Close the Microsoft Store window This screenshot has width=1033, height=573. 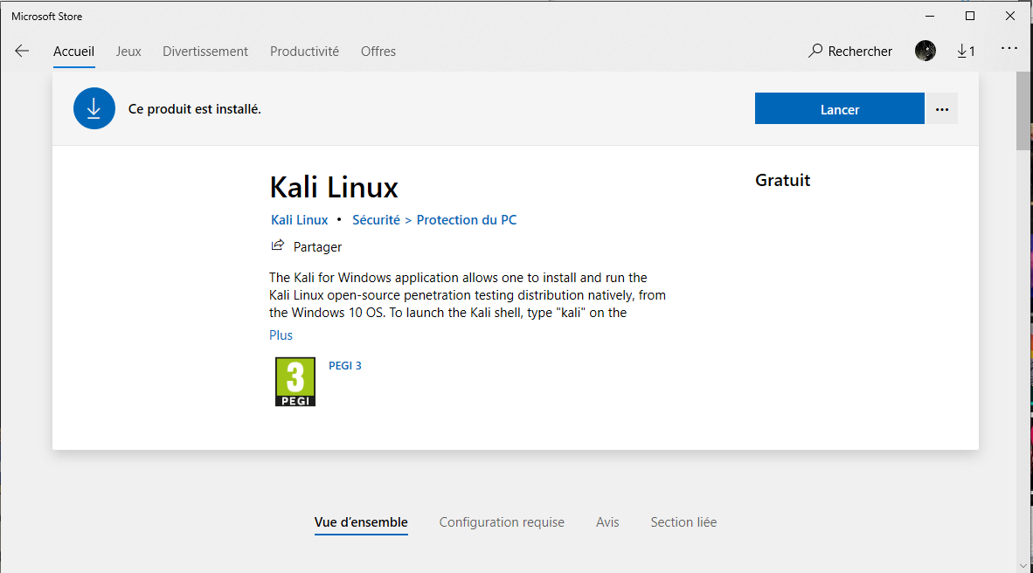[x=1010, y=16]
